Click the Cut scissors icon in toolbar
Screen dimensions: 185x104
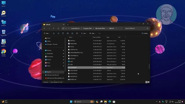(x=54, y=34)
